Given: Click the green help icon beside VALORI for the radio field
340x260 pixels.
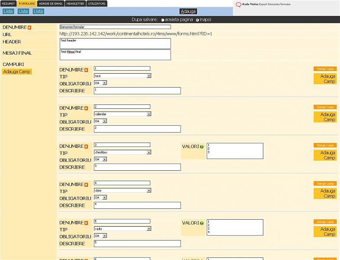Looking at the screenshot, I should coord(202,223).
